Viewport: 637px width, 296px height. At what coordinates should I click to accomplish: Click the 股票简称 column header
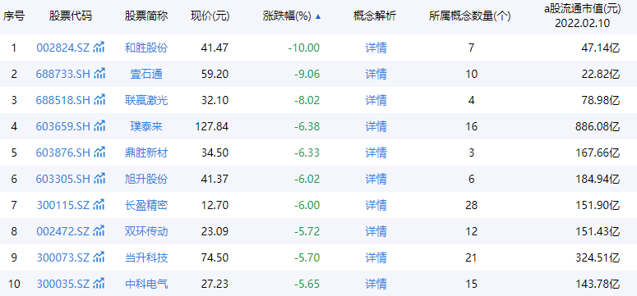click(146, 16)
